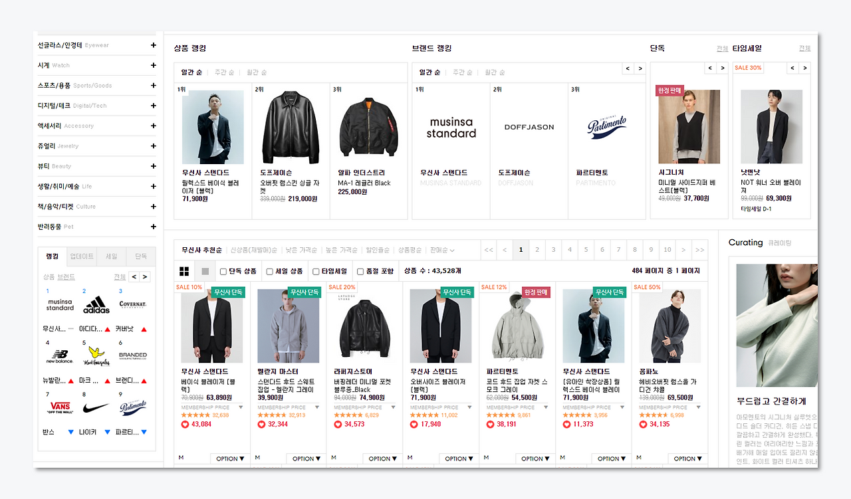Select the 업데이트 tab in sidebar
The width and height of the screenshot is (851, 499).
pyautogui.click(x=82, y=256)
